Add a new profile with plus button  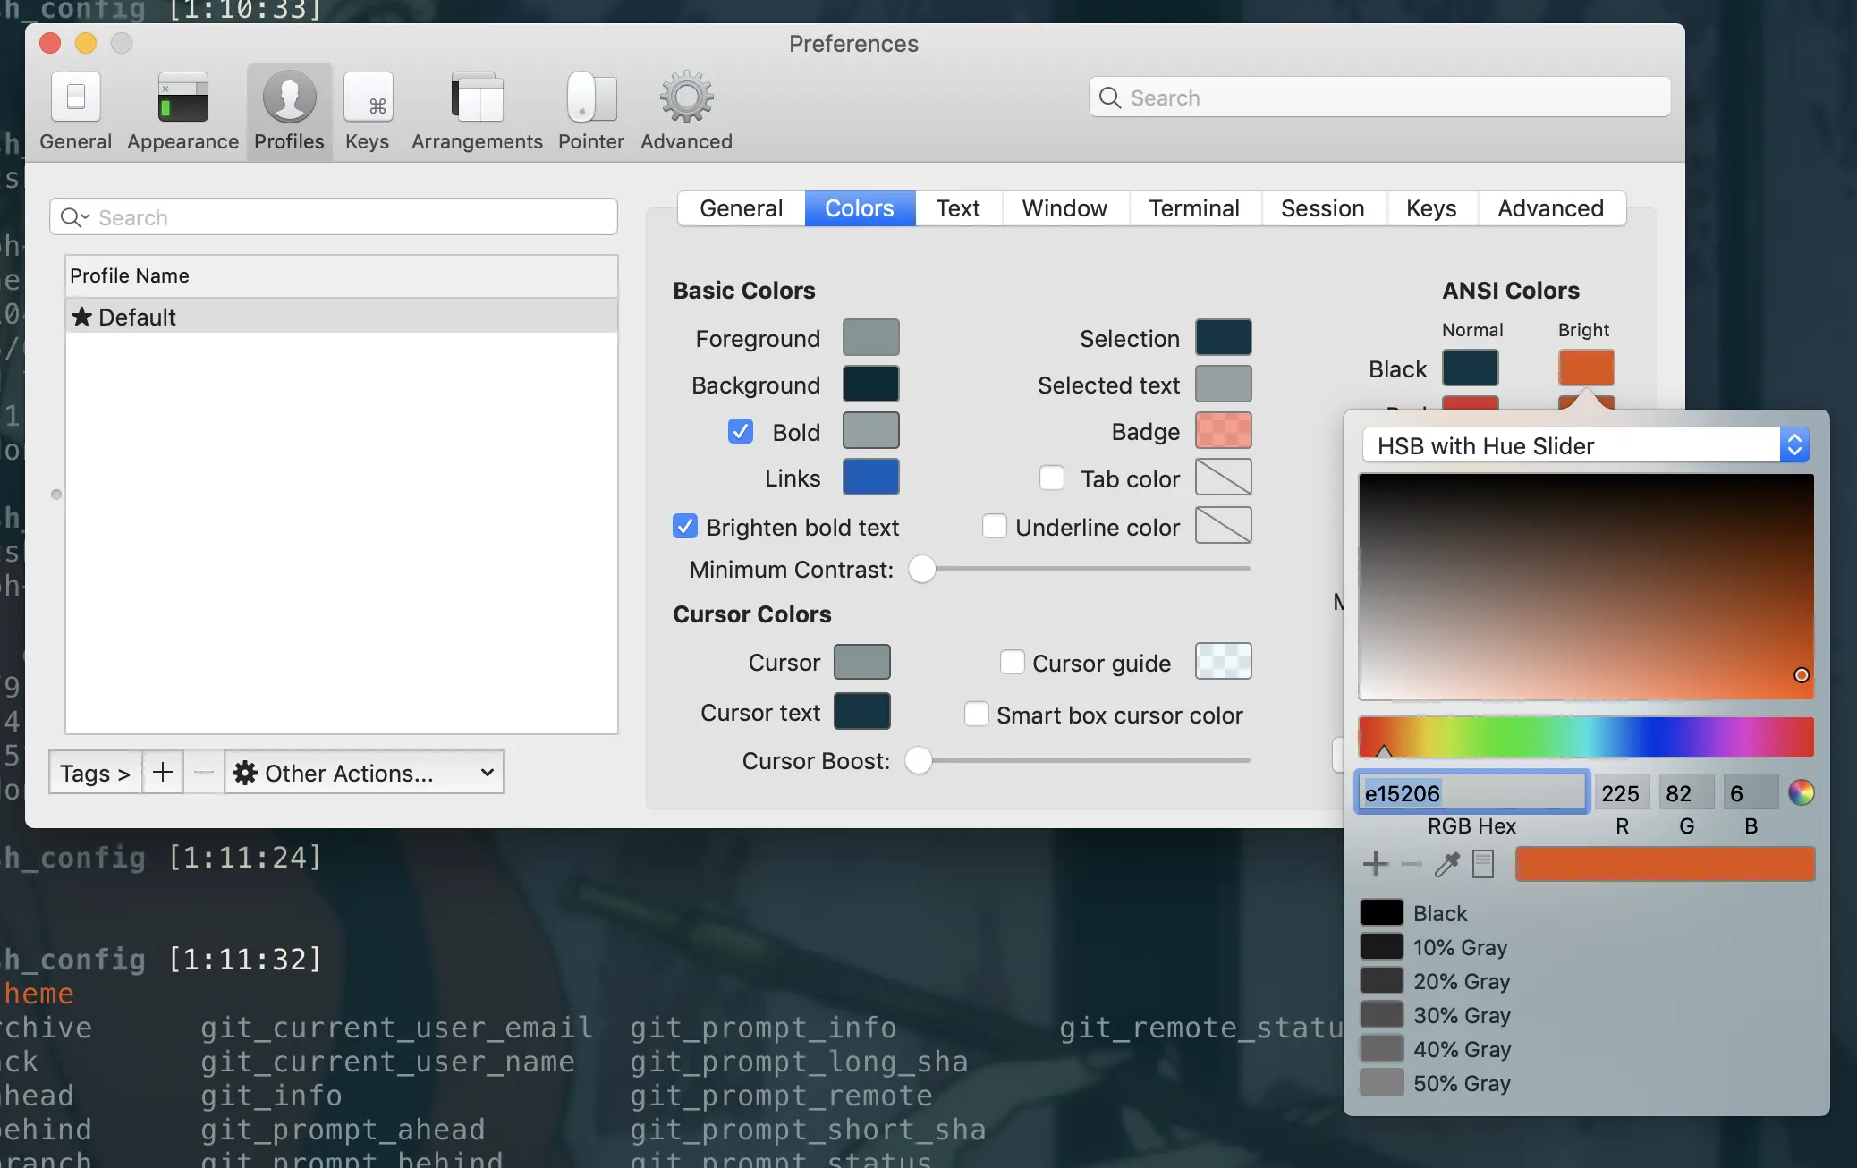[x=163, y=773]
